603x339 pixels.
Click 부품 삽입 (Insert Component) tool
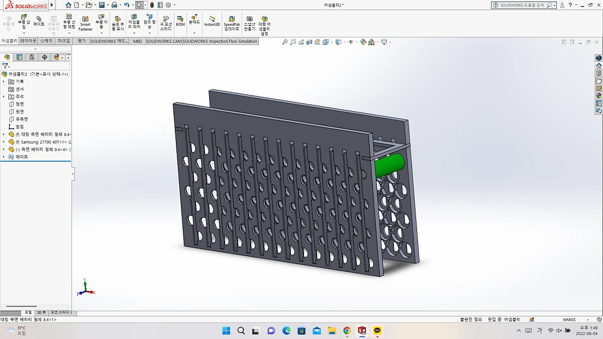point(24,21)
